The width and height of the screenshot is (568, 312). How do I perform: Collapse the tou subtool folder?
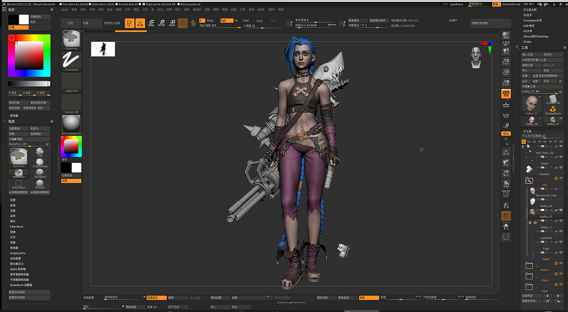click(x=529, y=181)
